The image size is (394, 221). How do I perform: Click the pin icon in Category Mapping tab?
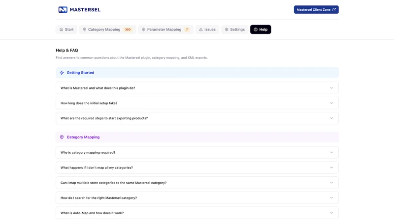tap(84, 29)
